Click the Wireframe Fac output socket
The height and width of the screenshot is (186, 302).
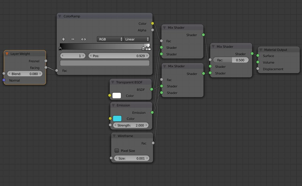[153, 143]
